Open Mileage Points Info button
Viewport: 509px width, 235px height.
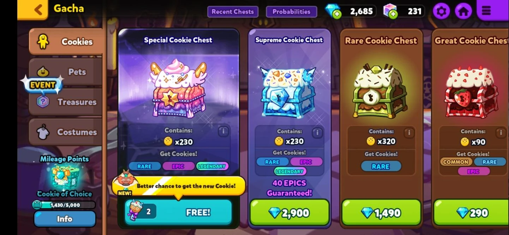(x=65, y=219)
